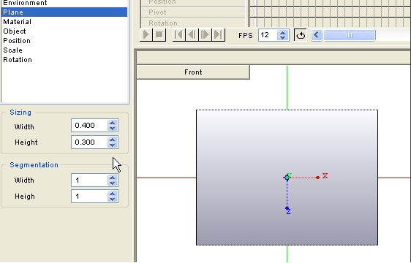Click the timeline horizontal scrollbar thumb

349,35
